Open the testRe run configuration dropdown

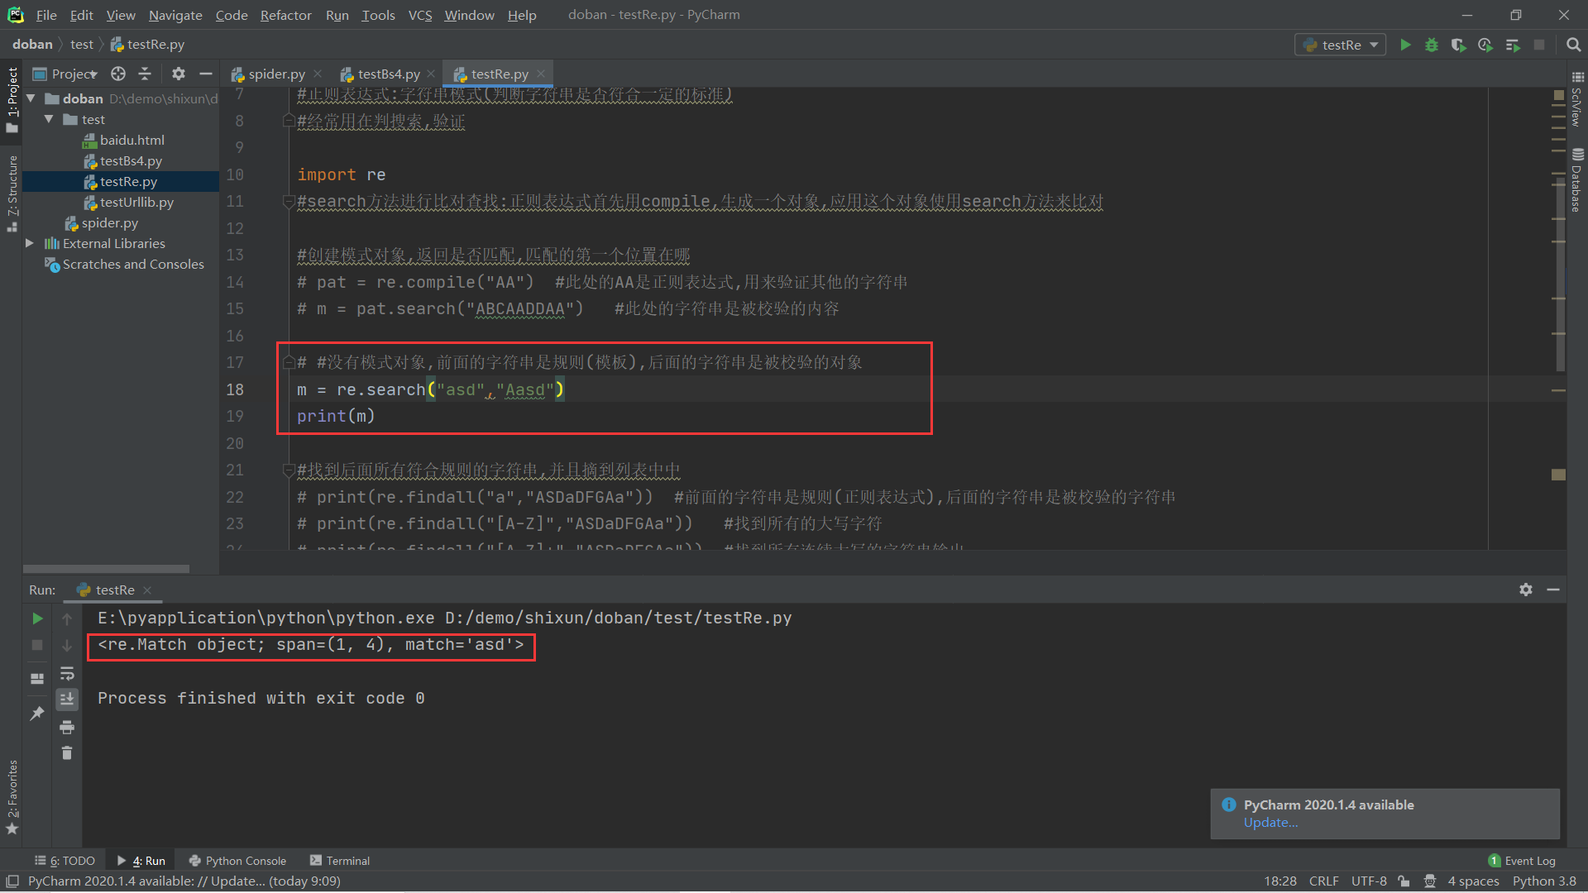pyautogui.click(x=1341, y=45)
